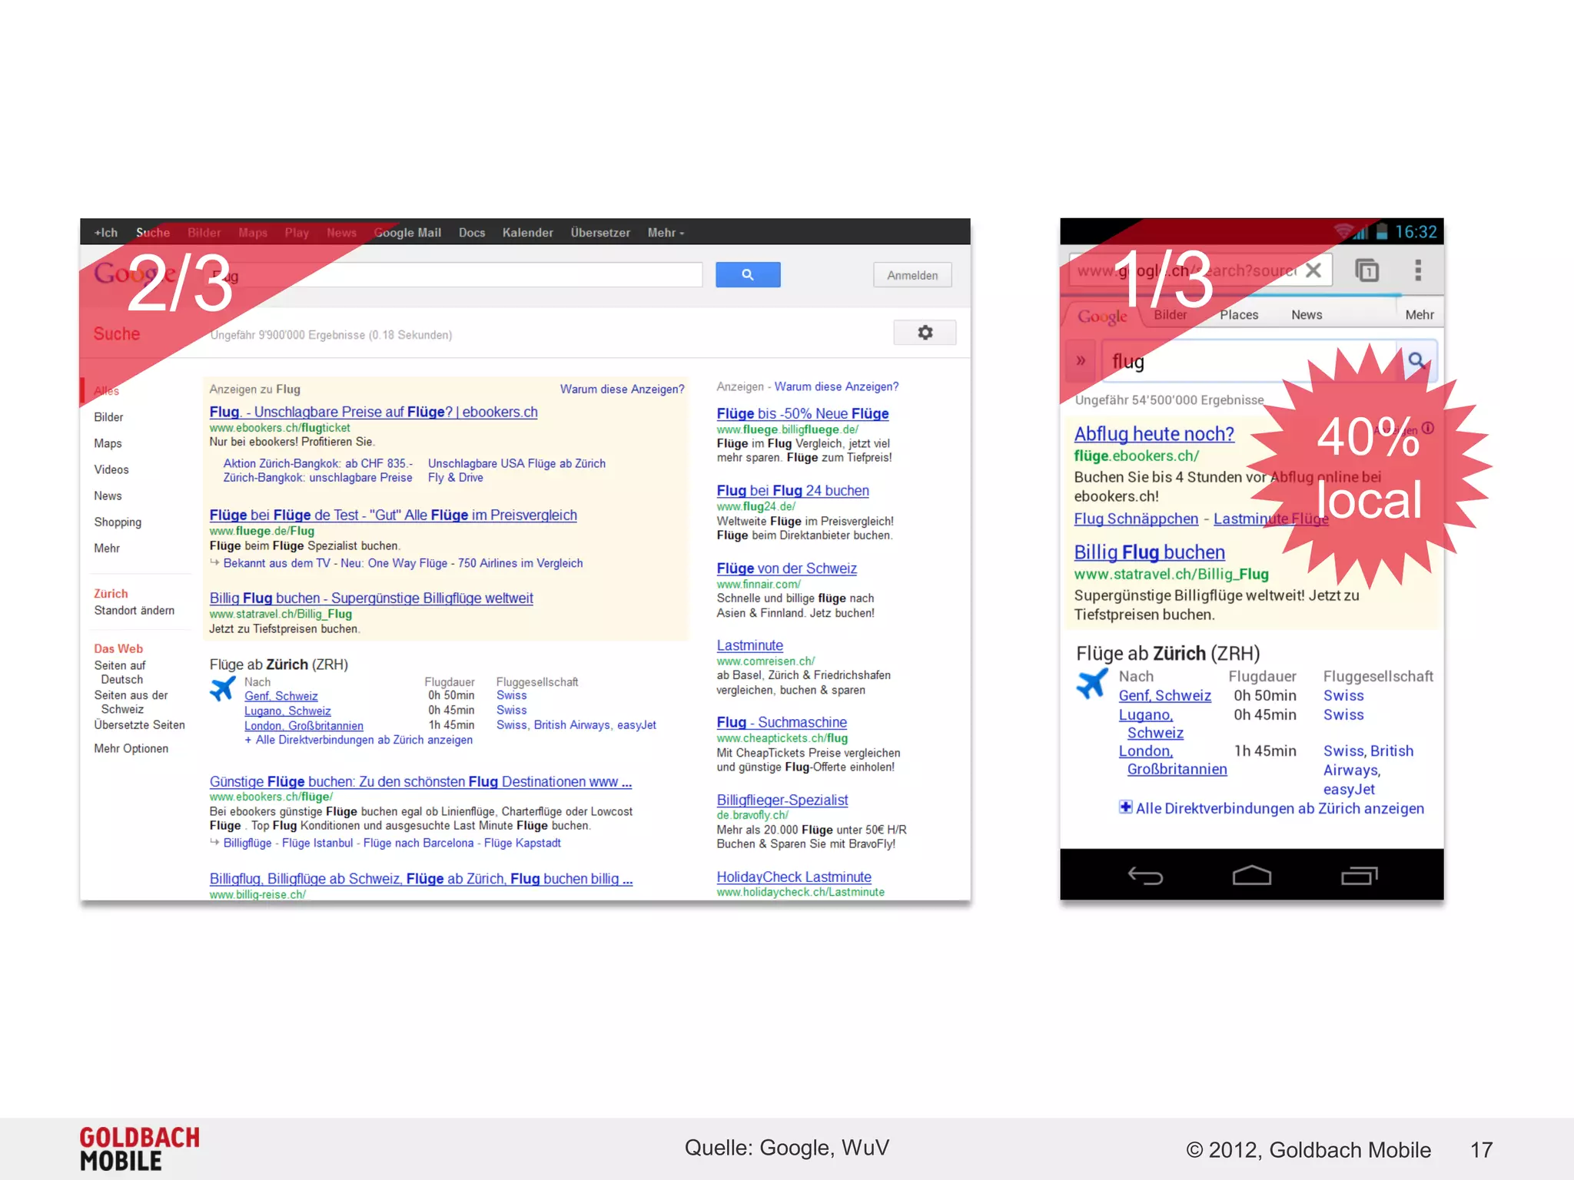Tap the double-arrow expander beside mobile search box

(1081, 360)
